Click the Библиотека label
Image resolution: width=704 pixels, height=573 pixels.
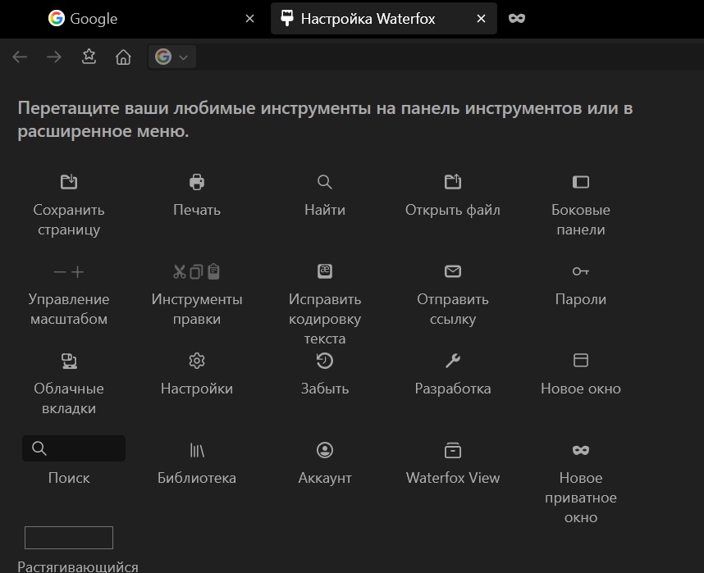(197, 478)
